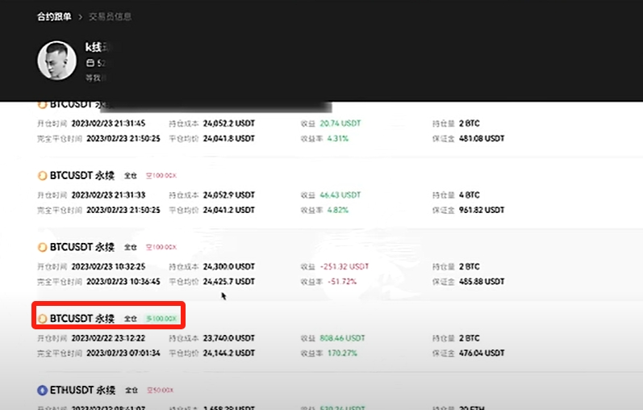Click the position size 4 BTC
The height and width of the screenshot is (410, 643).
(469, 195)
